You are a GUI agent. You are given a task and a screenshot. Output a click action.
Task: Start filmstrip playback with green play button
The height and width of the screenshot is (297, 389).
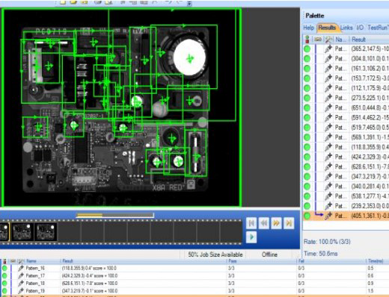[251, 237]
